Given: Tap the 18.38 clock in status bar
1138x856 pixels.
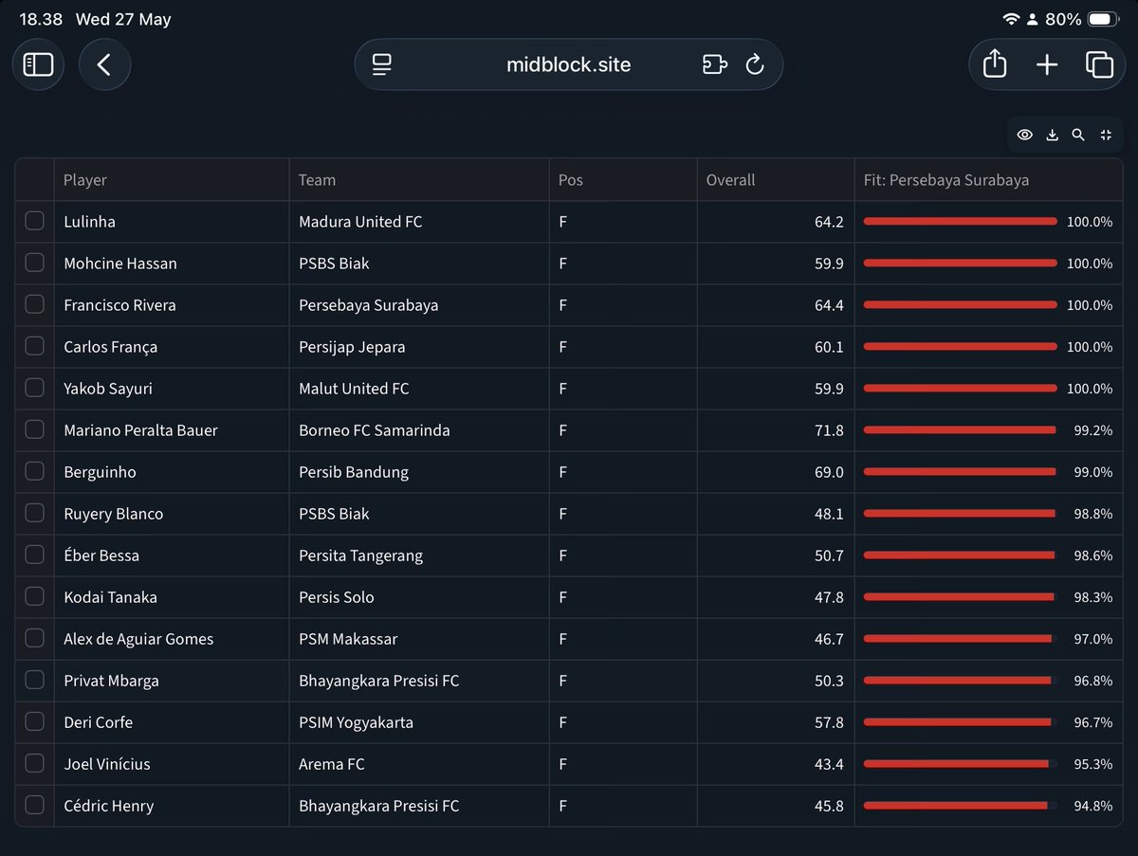Looking at the screenshot, I should coord(41,19).
